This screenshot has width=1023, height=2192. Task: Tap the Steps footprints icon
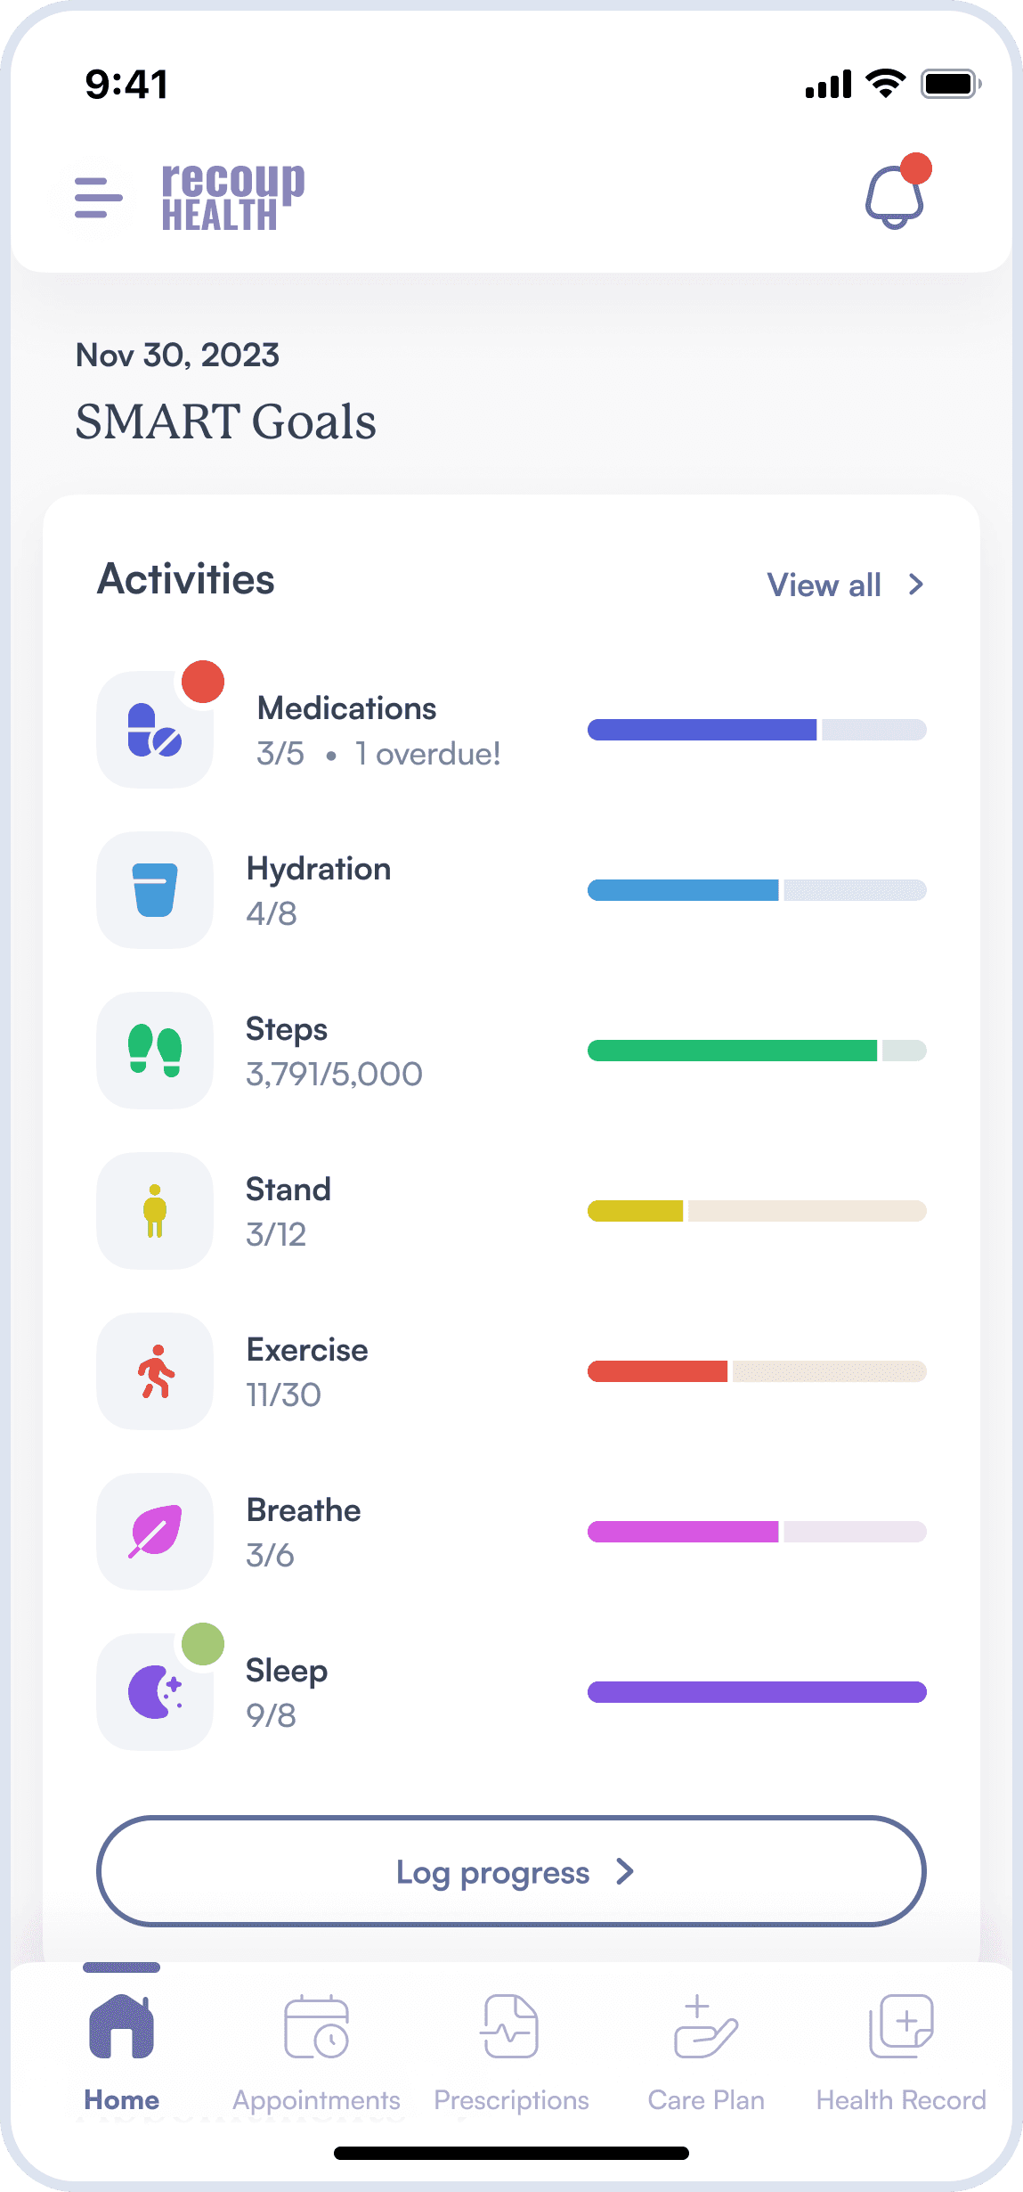coord(155,1051)
